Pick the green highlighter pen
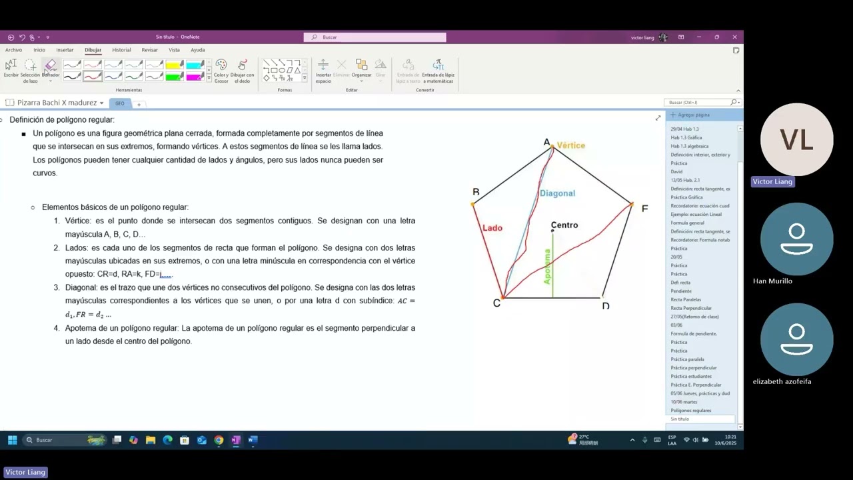This screenshot has height=480, width=853. click(x=175, y=76)
